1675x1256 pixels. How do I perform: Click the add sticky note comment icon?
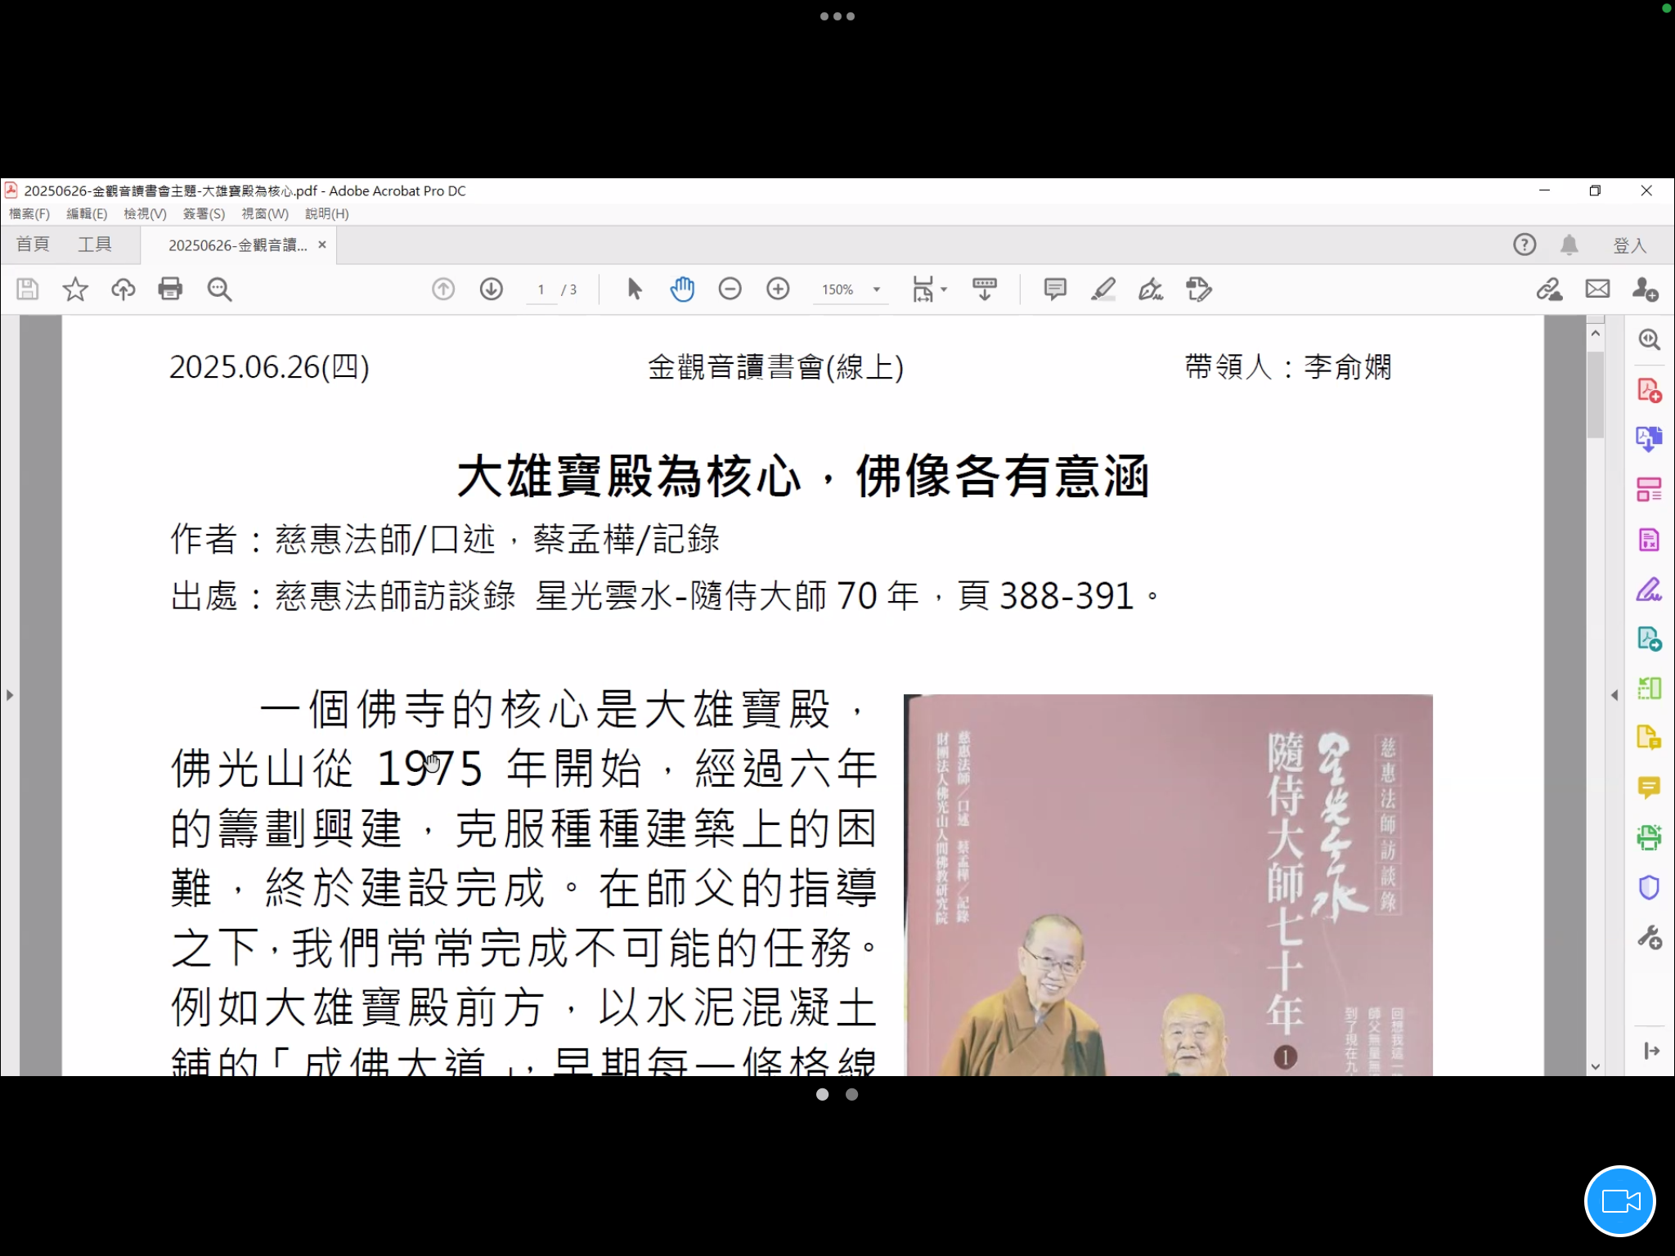[1055, 289]
